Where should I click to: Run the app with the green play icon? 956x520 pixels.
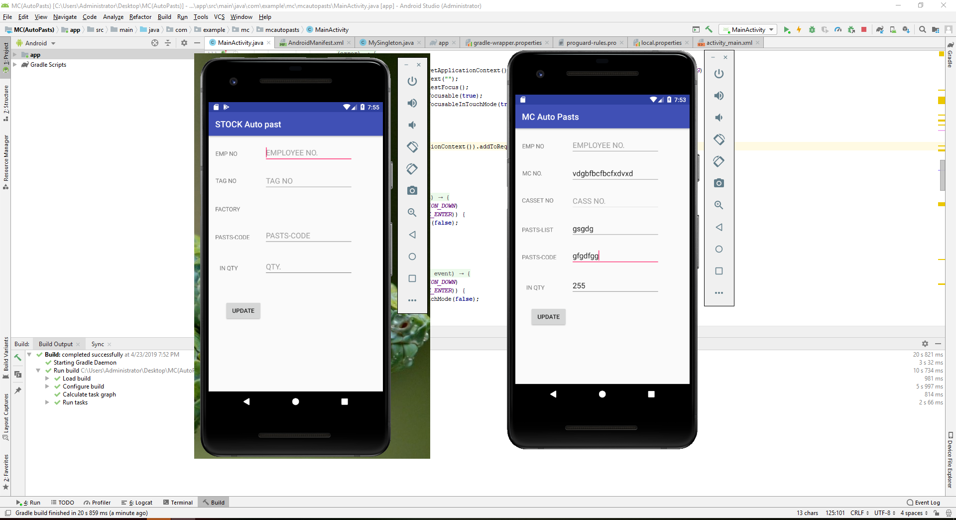click(x=787, y=30)
